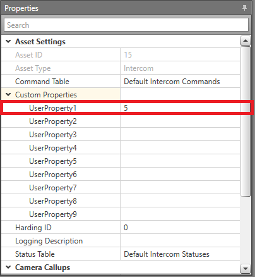Collapse the Camera Callups section
Viewport: 255px width, 277px height.
[8, 268]
